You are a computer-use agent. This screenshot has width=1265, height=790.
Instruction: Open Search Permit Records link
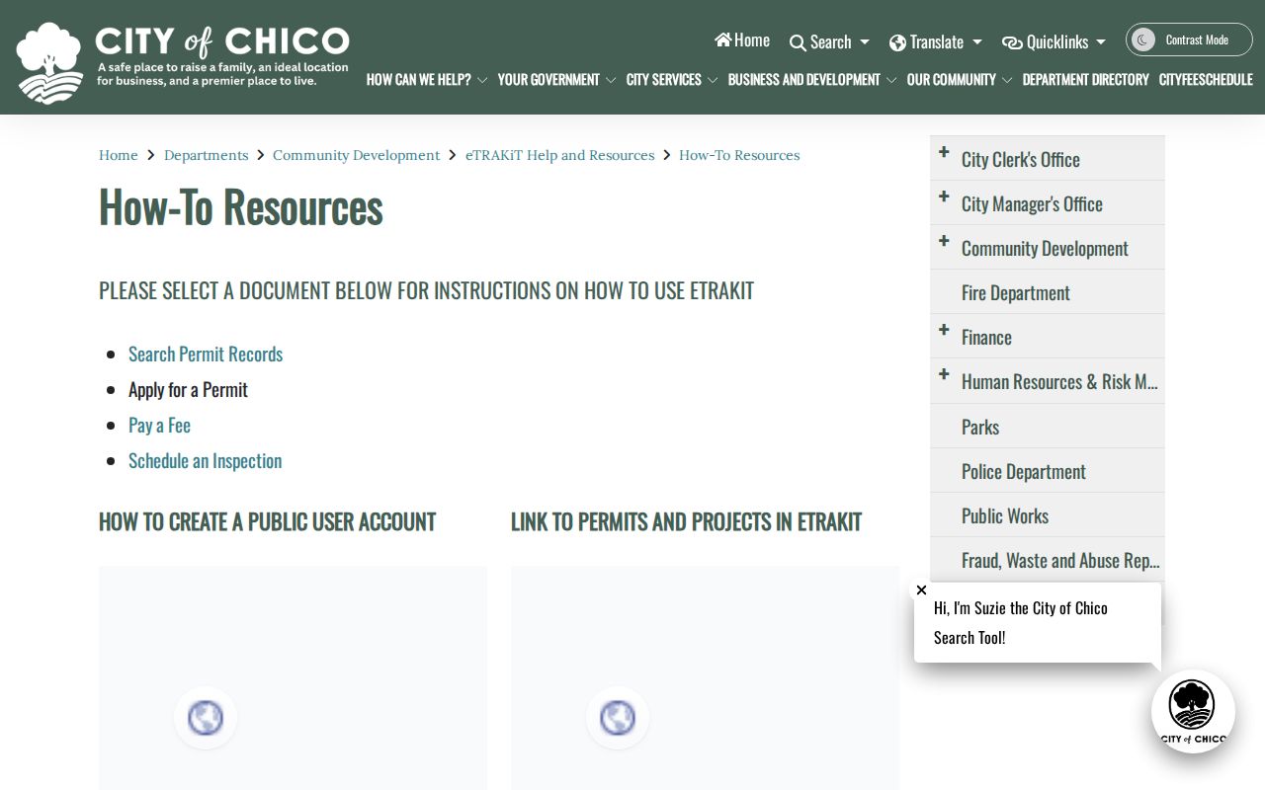pos(206,354)
